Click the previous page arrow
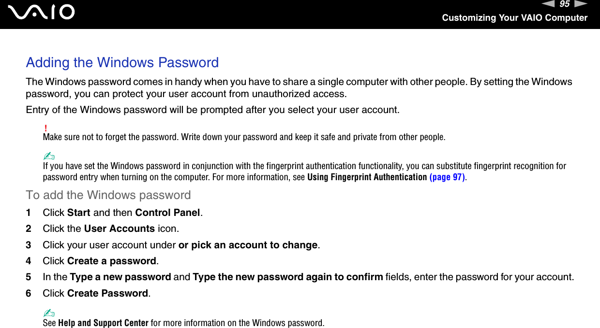 pyautogui.click(x=549, y=4)
